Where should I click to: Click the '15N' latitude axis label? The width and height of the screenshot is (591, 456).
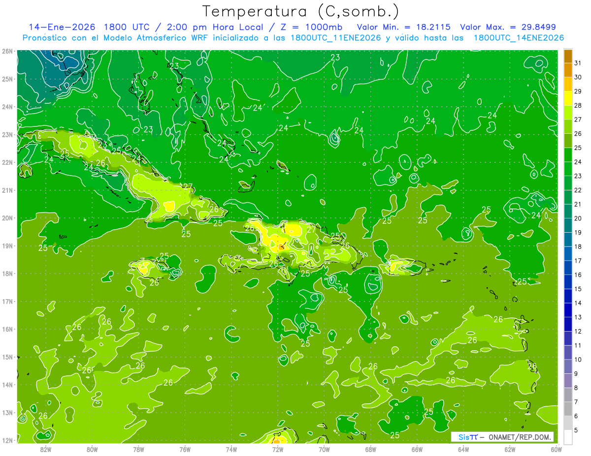(7, 357)
